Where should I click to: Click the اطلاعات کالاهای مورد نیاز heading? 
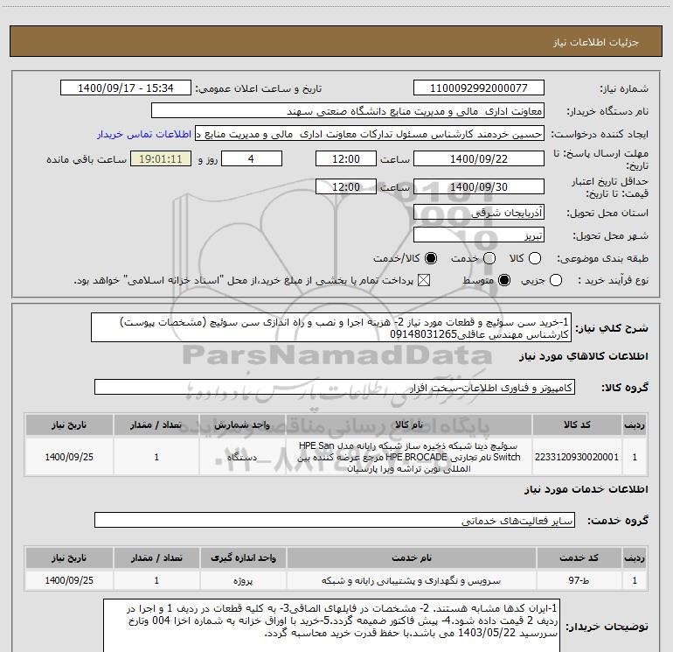point(583,356)
